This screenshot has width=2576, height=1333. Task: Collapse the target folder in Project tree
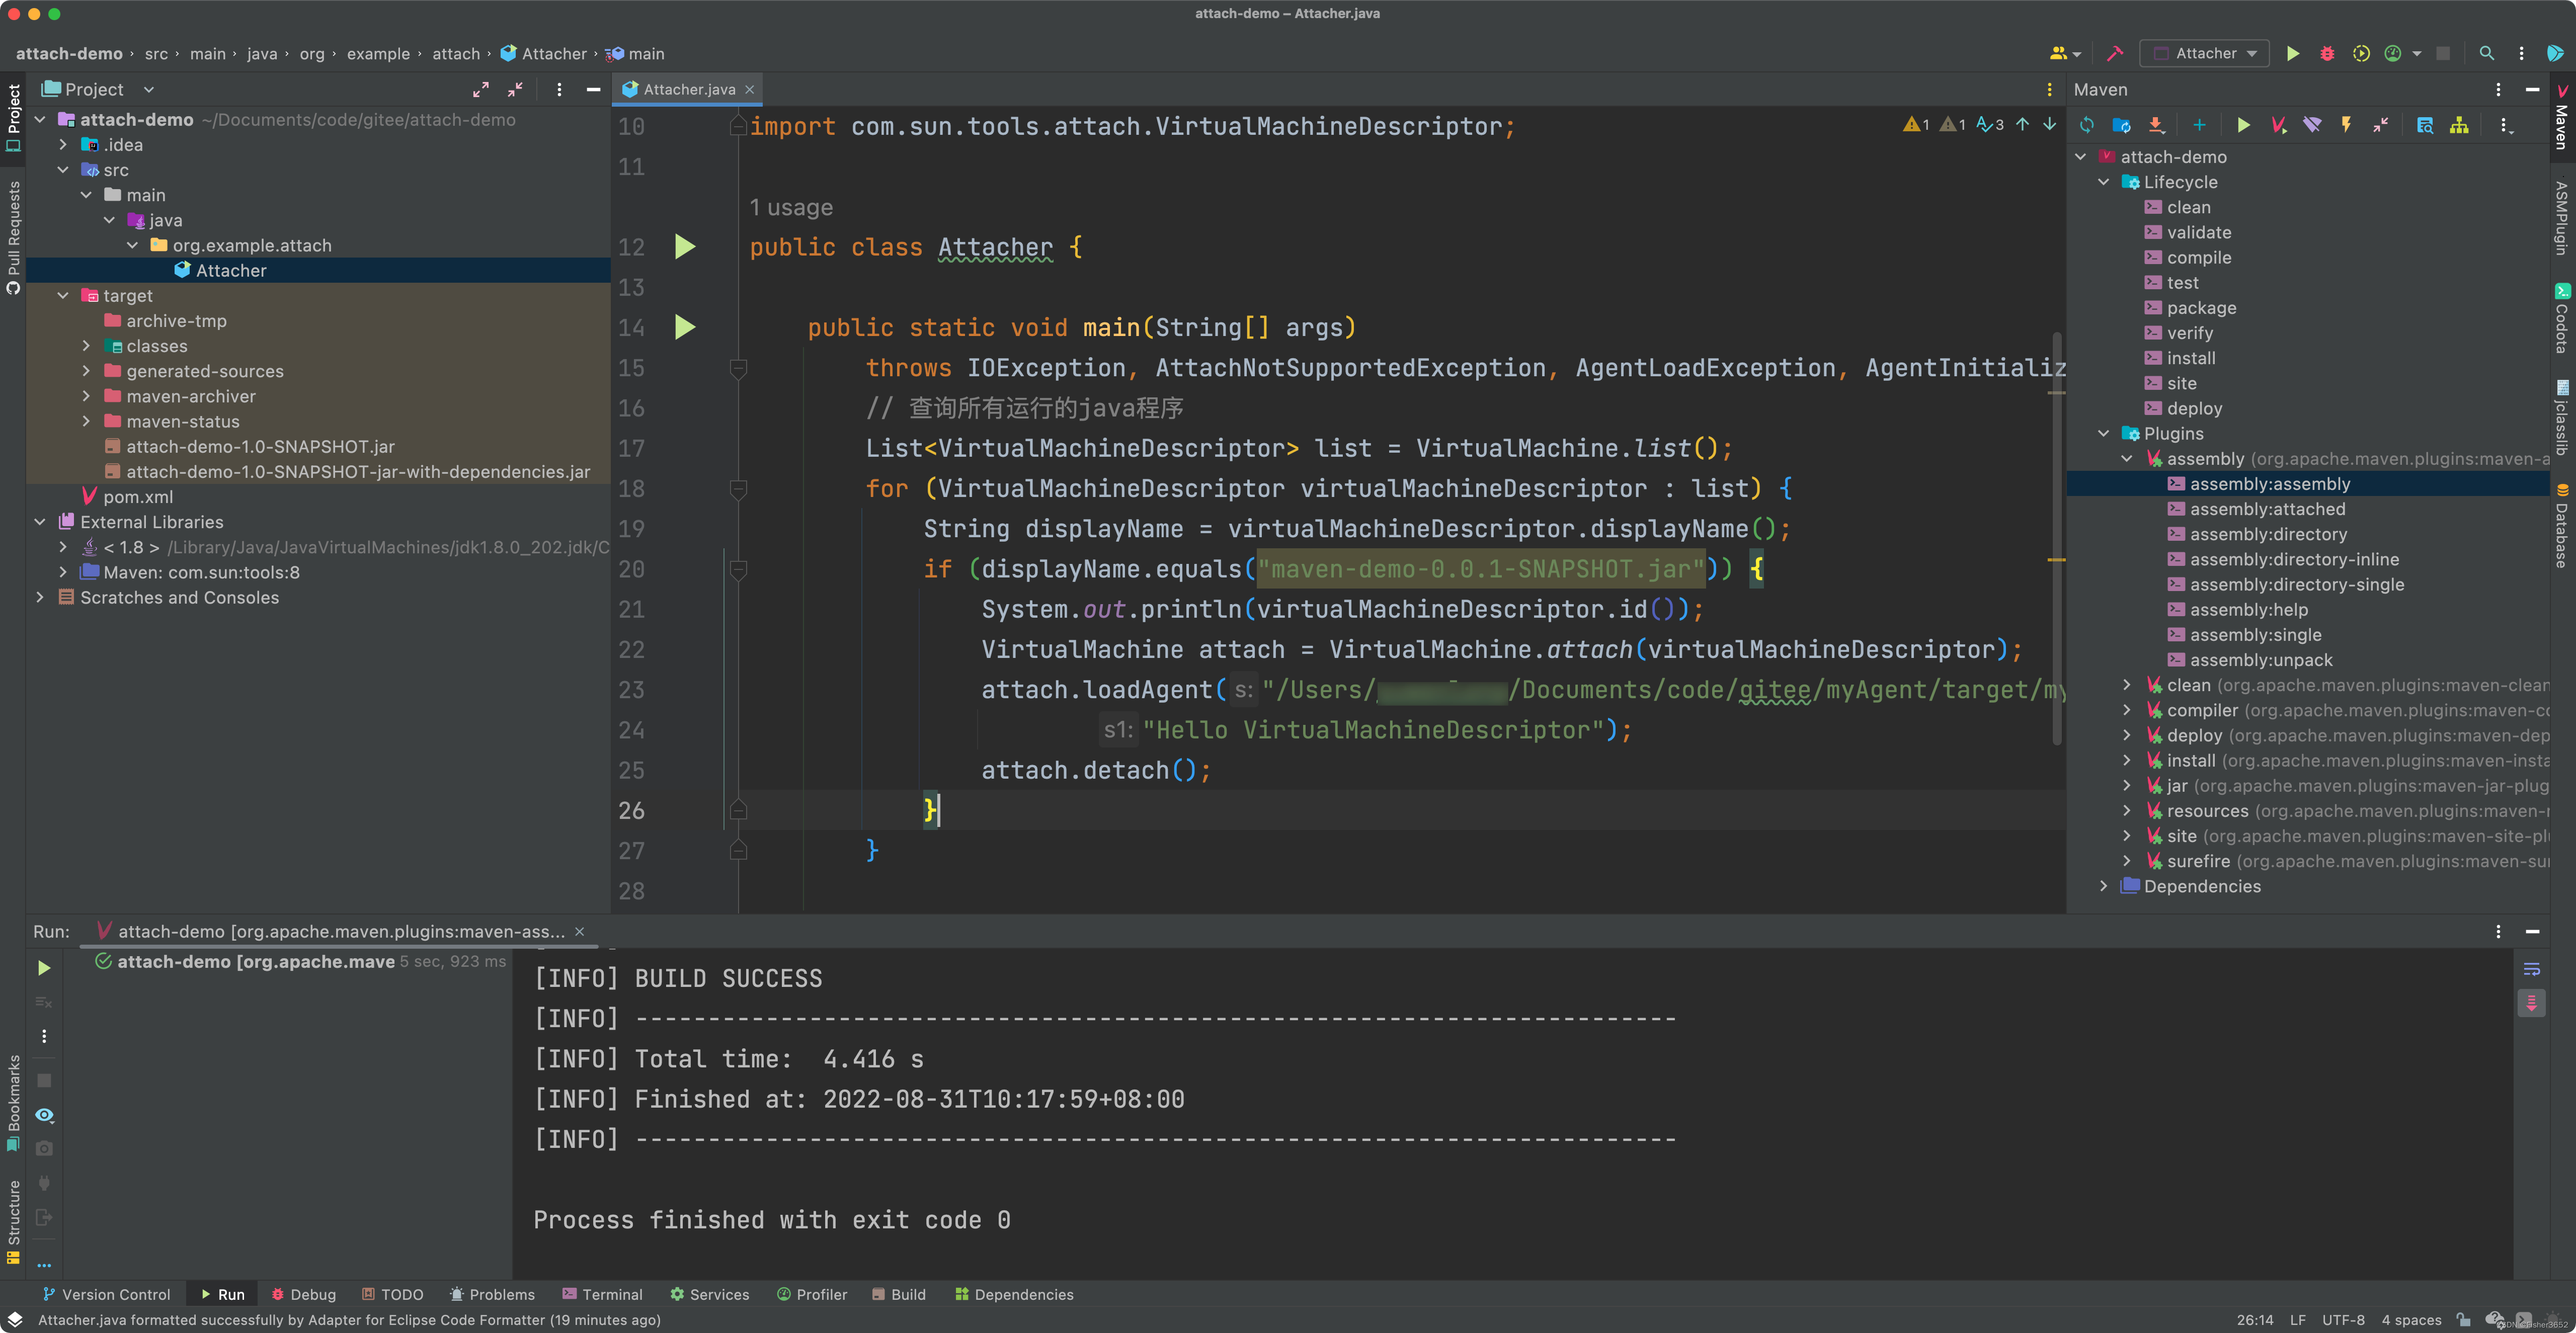point(64,296)
